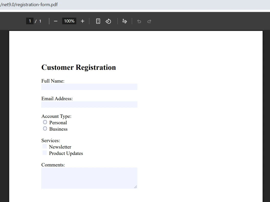The image size is (270, 202).
Task: Select the 100% zoom level box
Action: pos(69,21)
